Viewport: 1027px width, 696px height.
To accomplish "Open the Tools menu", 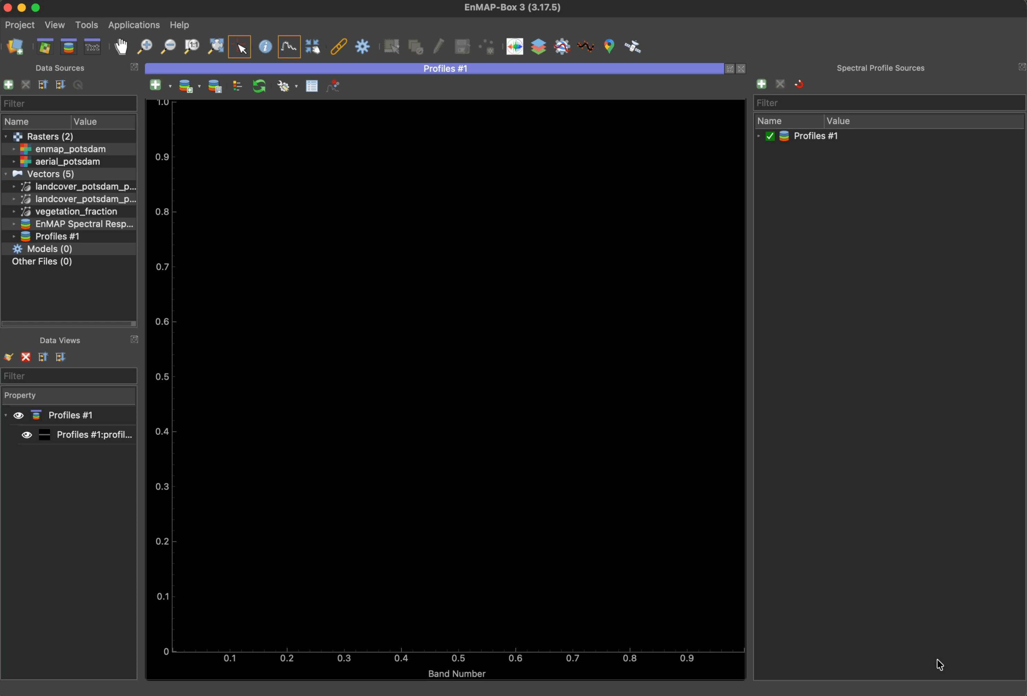I will click(x=86, y=25).
